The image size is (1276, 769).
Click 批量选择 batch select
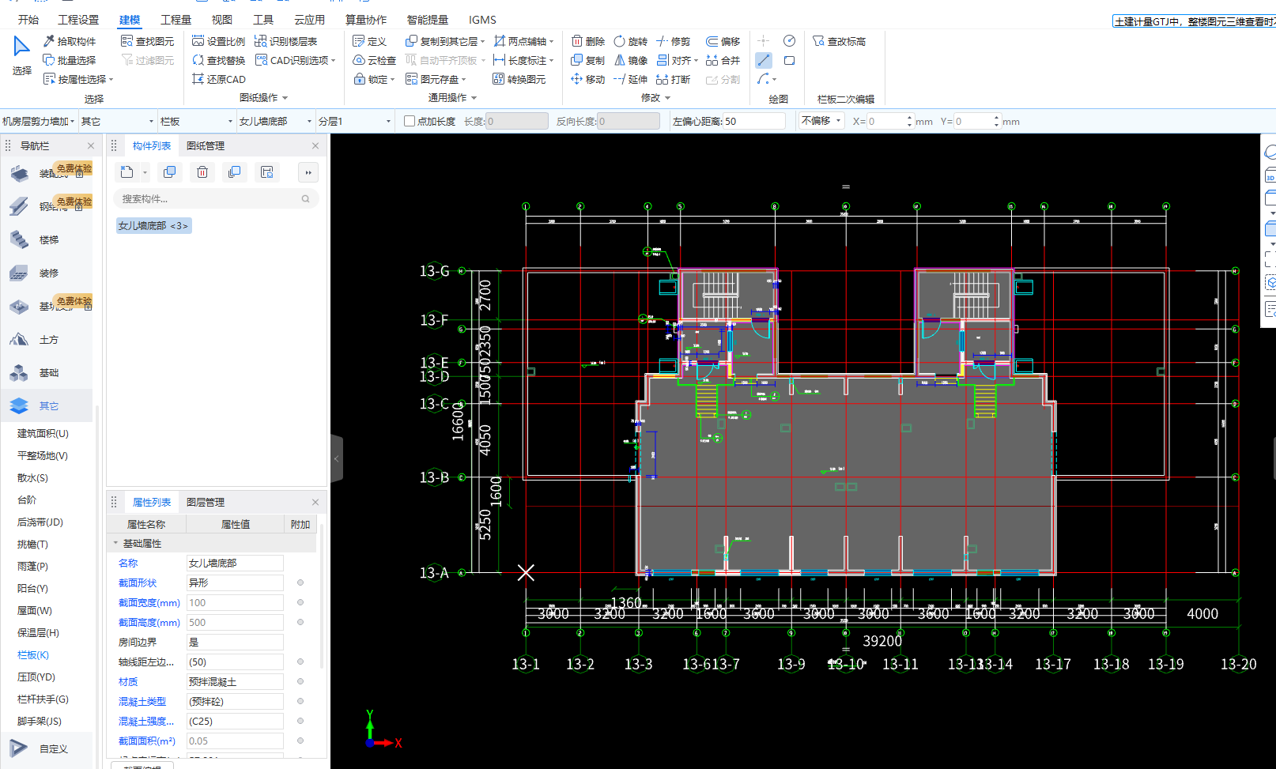69,60
